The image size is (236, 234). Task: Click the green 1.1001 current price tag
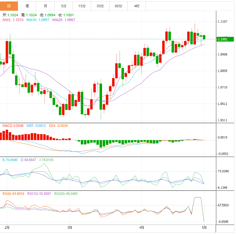pyautogui.click(x=225, y=39)
